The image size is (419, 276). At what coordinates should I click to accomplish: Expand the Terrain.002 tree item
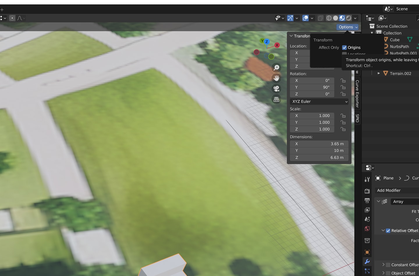coord(379,73)
